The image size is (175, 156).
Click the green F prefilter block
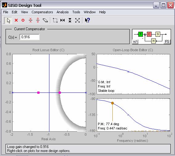pyautogui.click(x=140, y=34)
